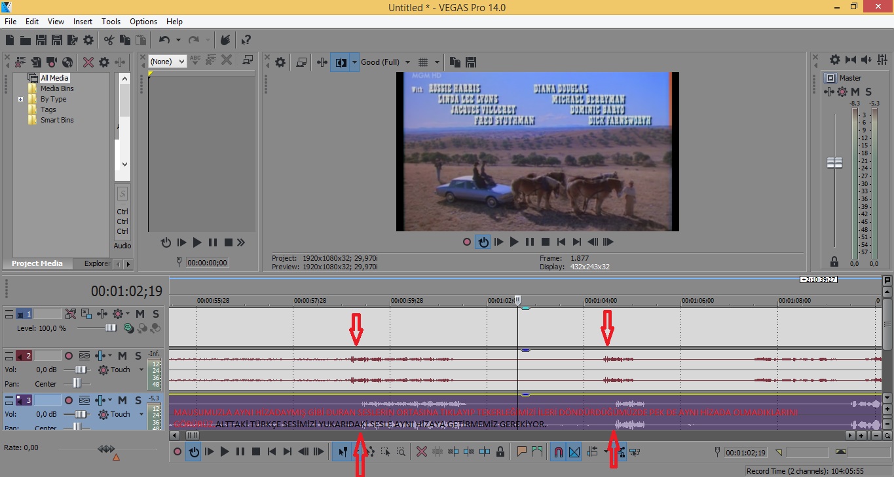
Task: Open the Tools menu
Action: tap(111, 22)
